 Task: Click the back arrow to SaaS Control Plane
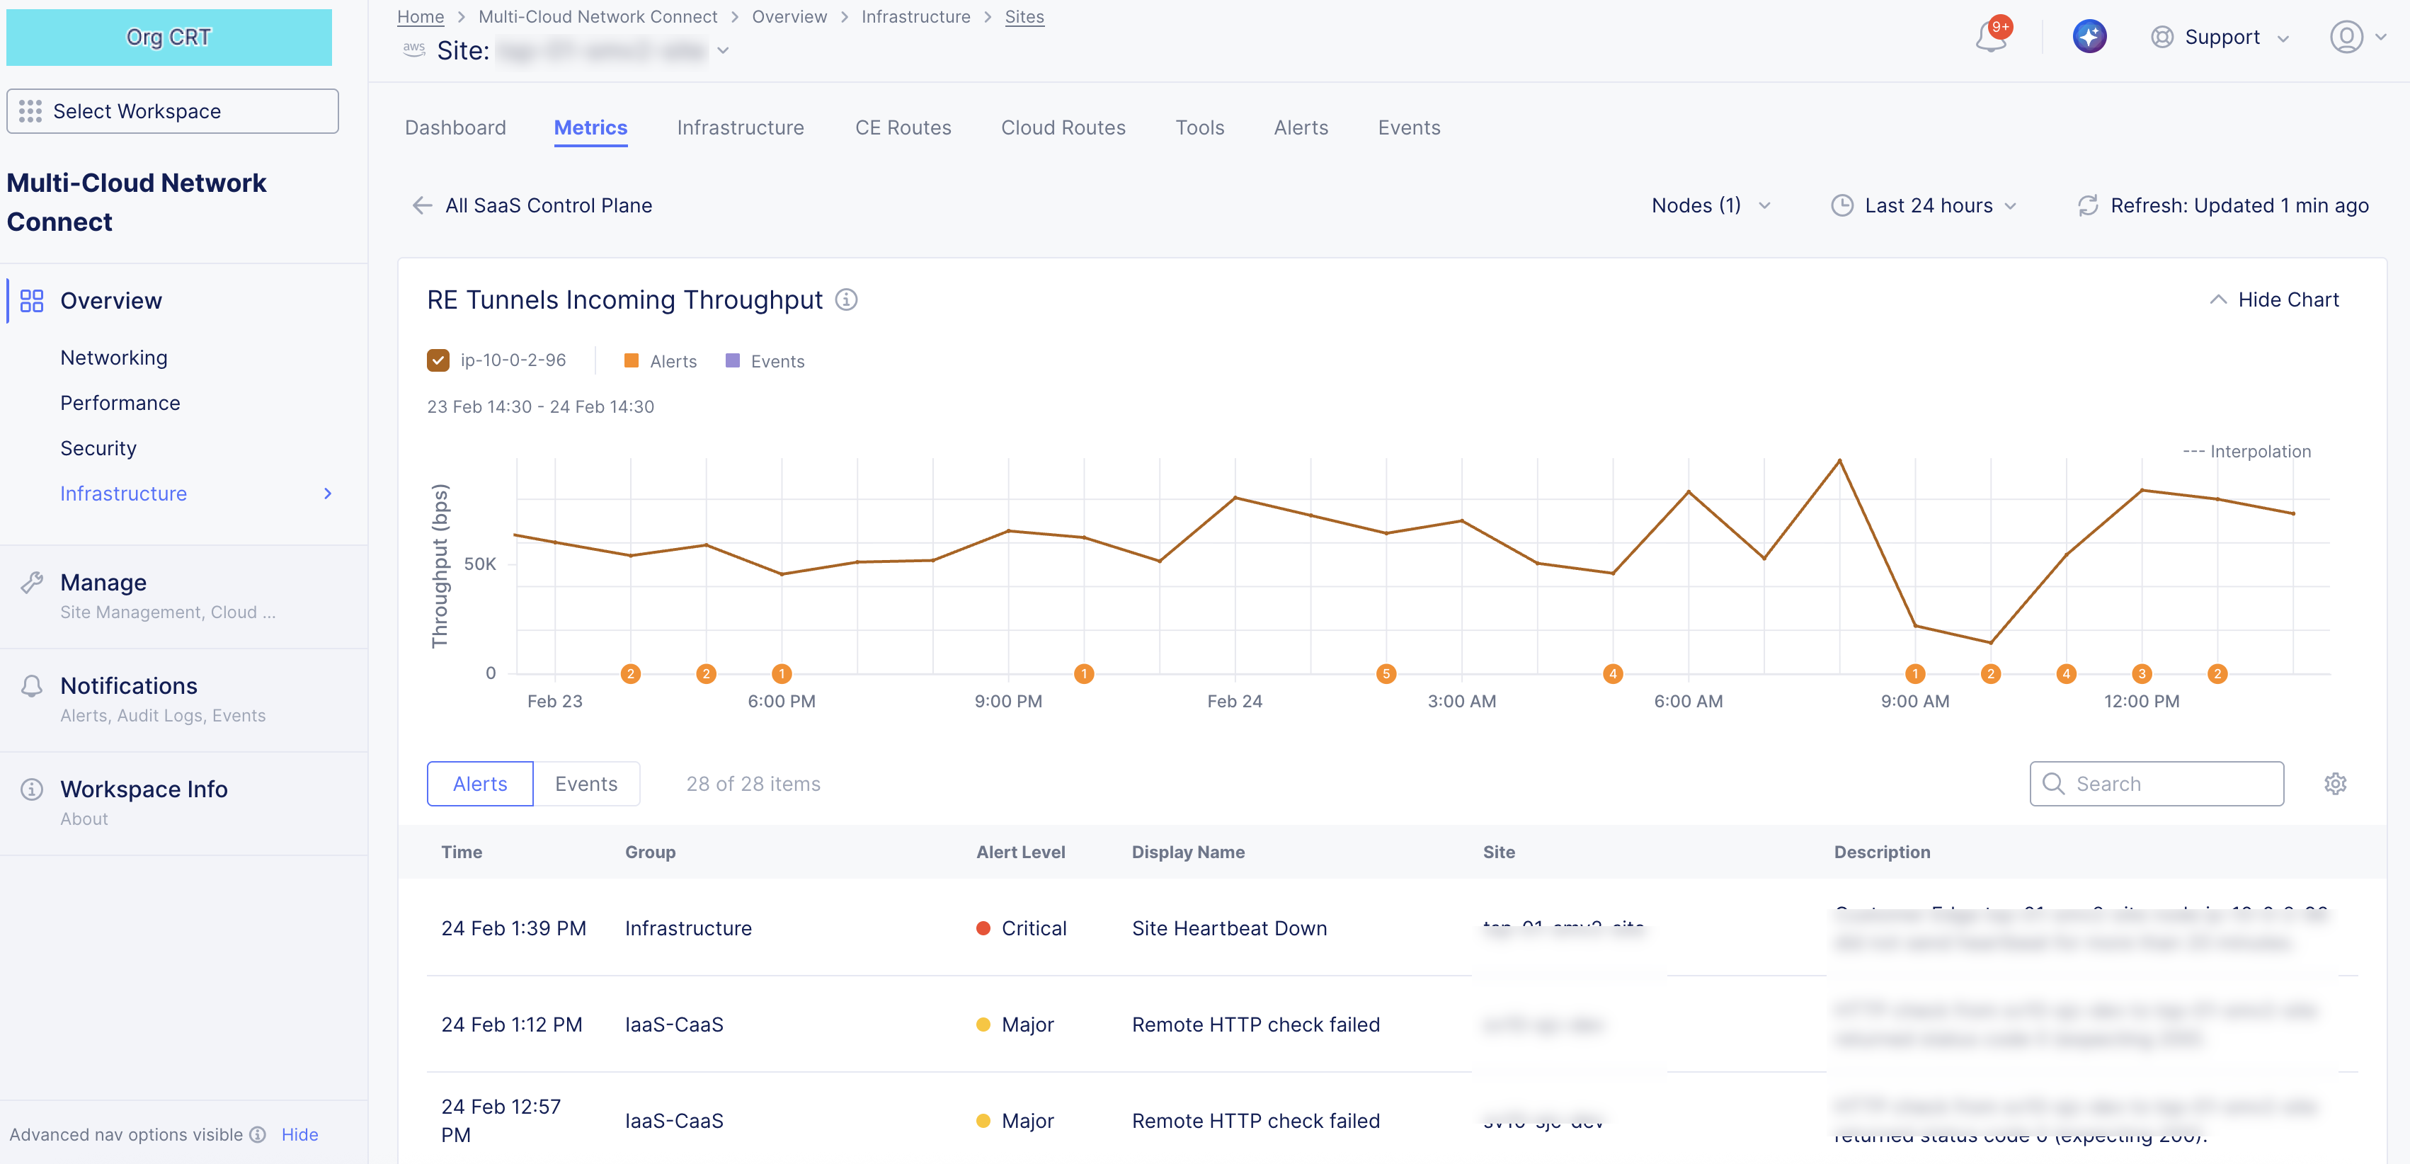(422, 206)
